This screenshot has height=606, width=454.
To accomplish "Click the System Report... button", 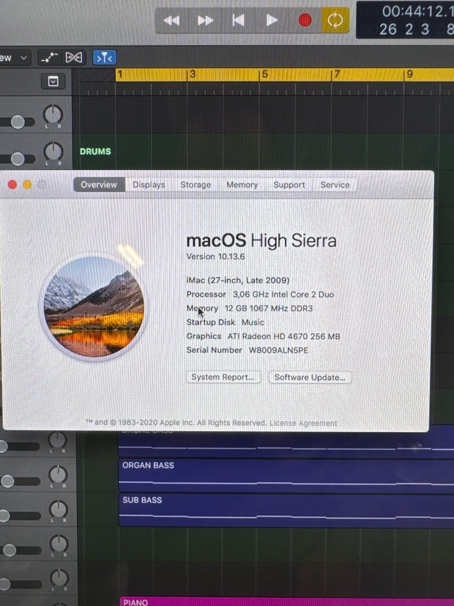I will pyautogui.click(x=223, y=377).
